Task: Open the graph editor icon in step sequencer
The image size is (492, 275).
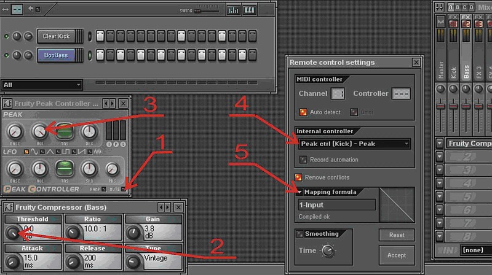Action: (x=234, y=10)
